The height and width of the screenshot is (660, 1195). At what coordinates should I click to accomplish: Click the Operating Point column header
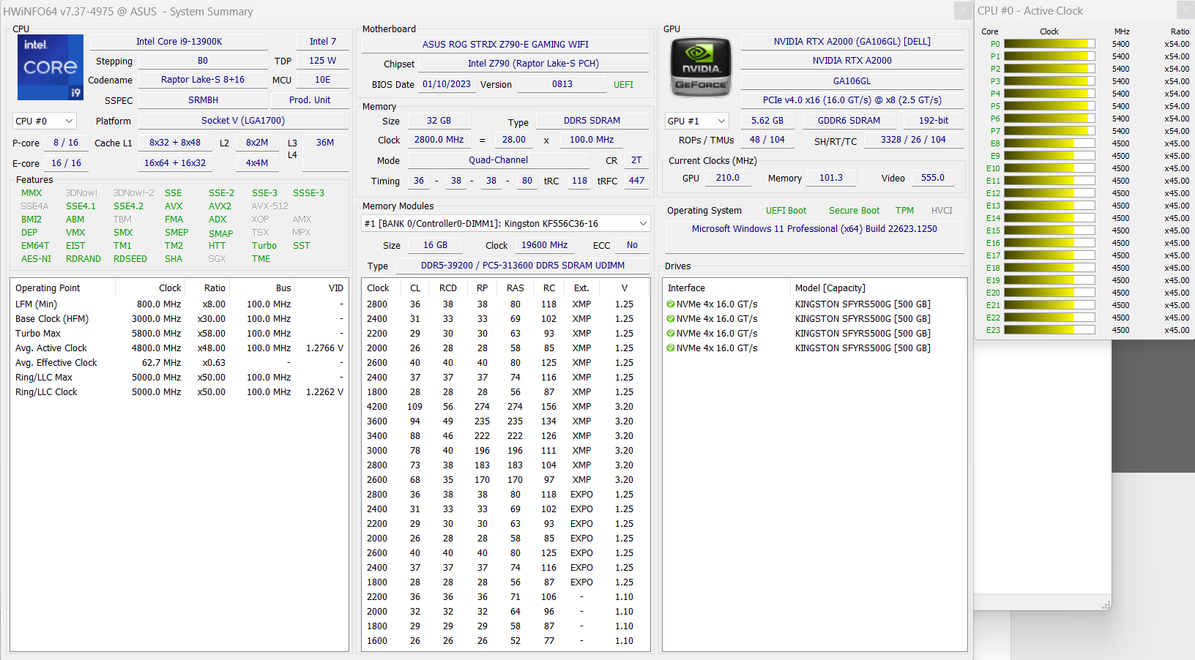click(63, 288)
